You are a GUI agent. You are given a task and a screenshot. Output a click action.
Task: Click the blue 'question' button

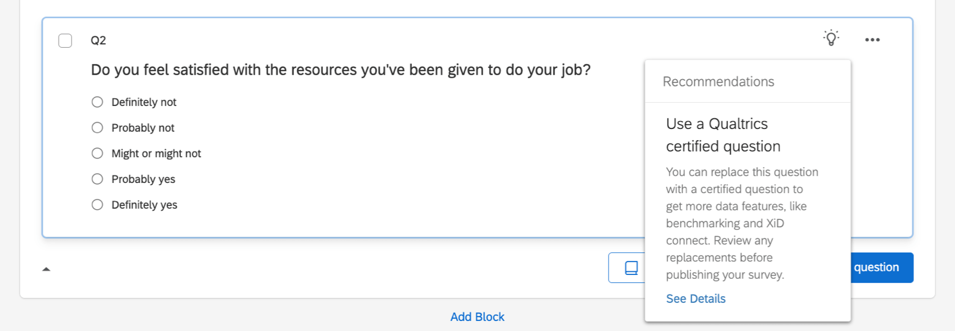[877, 268]
